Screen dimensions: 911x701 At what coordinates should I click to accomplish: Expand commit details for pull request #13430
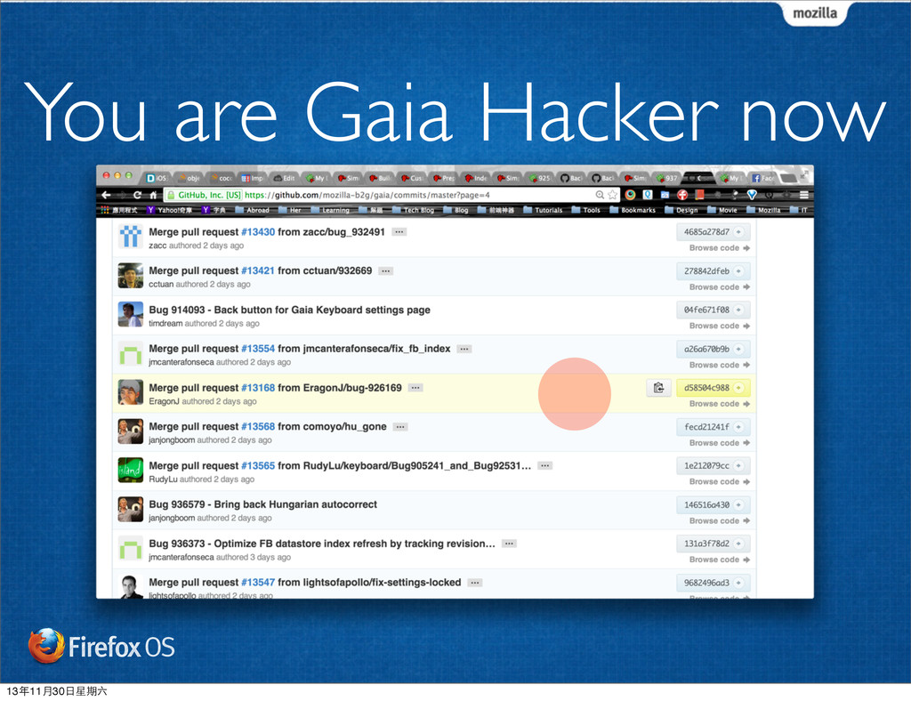(x=399, y=231)
